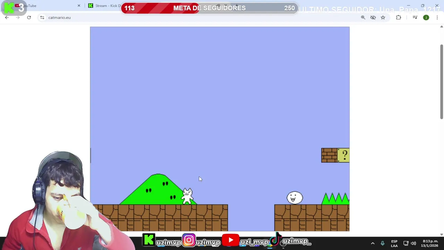Click the browser forward arrow
This screenshot has width=444, height=250.
(x=18, y=17)
